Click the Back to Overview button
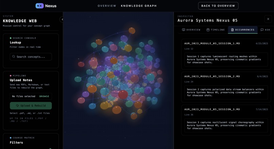Viewport: 274px width, 149px height. [218, 6]
